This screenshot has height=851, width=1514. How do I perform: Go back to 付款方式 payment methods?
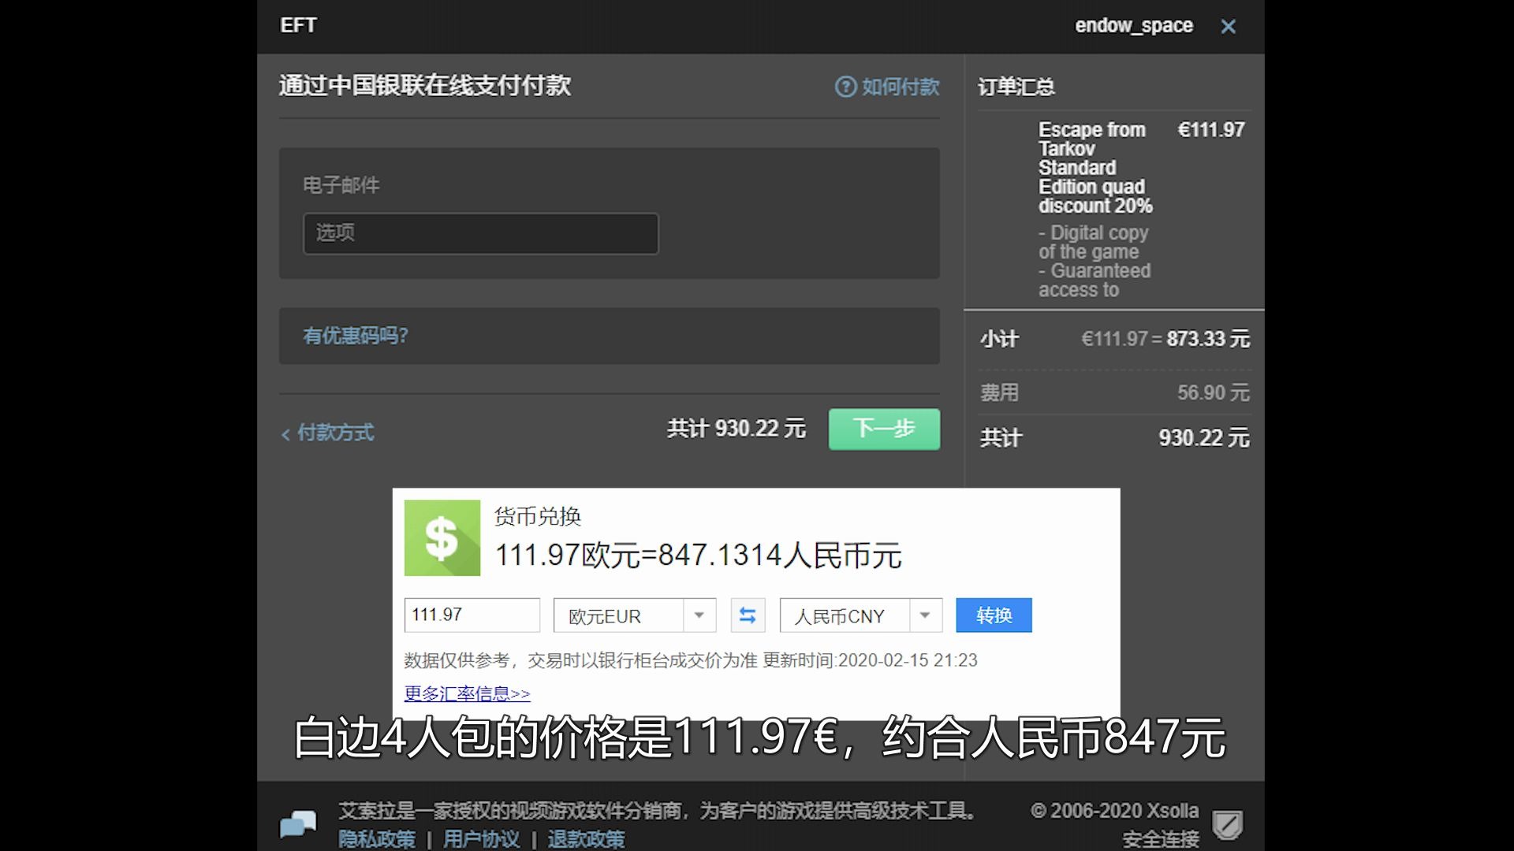[x=327, y=433]
